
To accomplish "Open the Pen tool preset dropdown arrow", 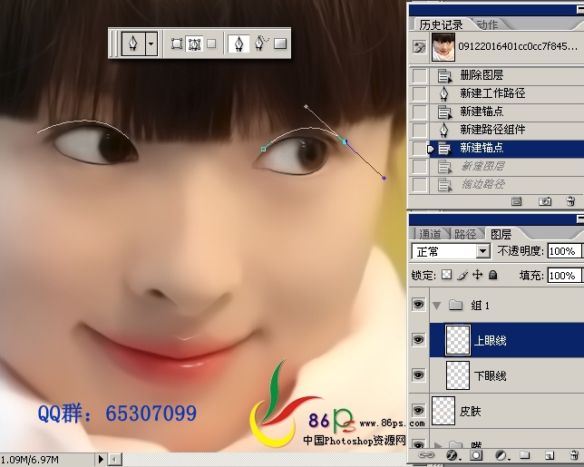I will 151,44.
